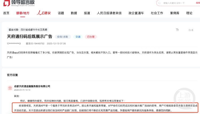Screen dimensions: 200x114
Task: Open the 案例库 case library tab
Action: click(x=175, y=13)
